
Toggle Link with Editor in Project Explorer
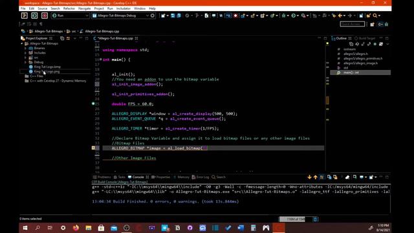click(x=68, y=38)
